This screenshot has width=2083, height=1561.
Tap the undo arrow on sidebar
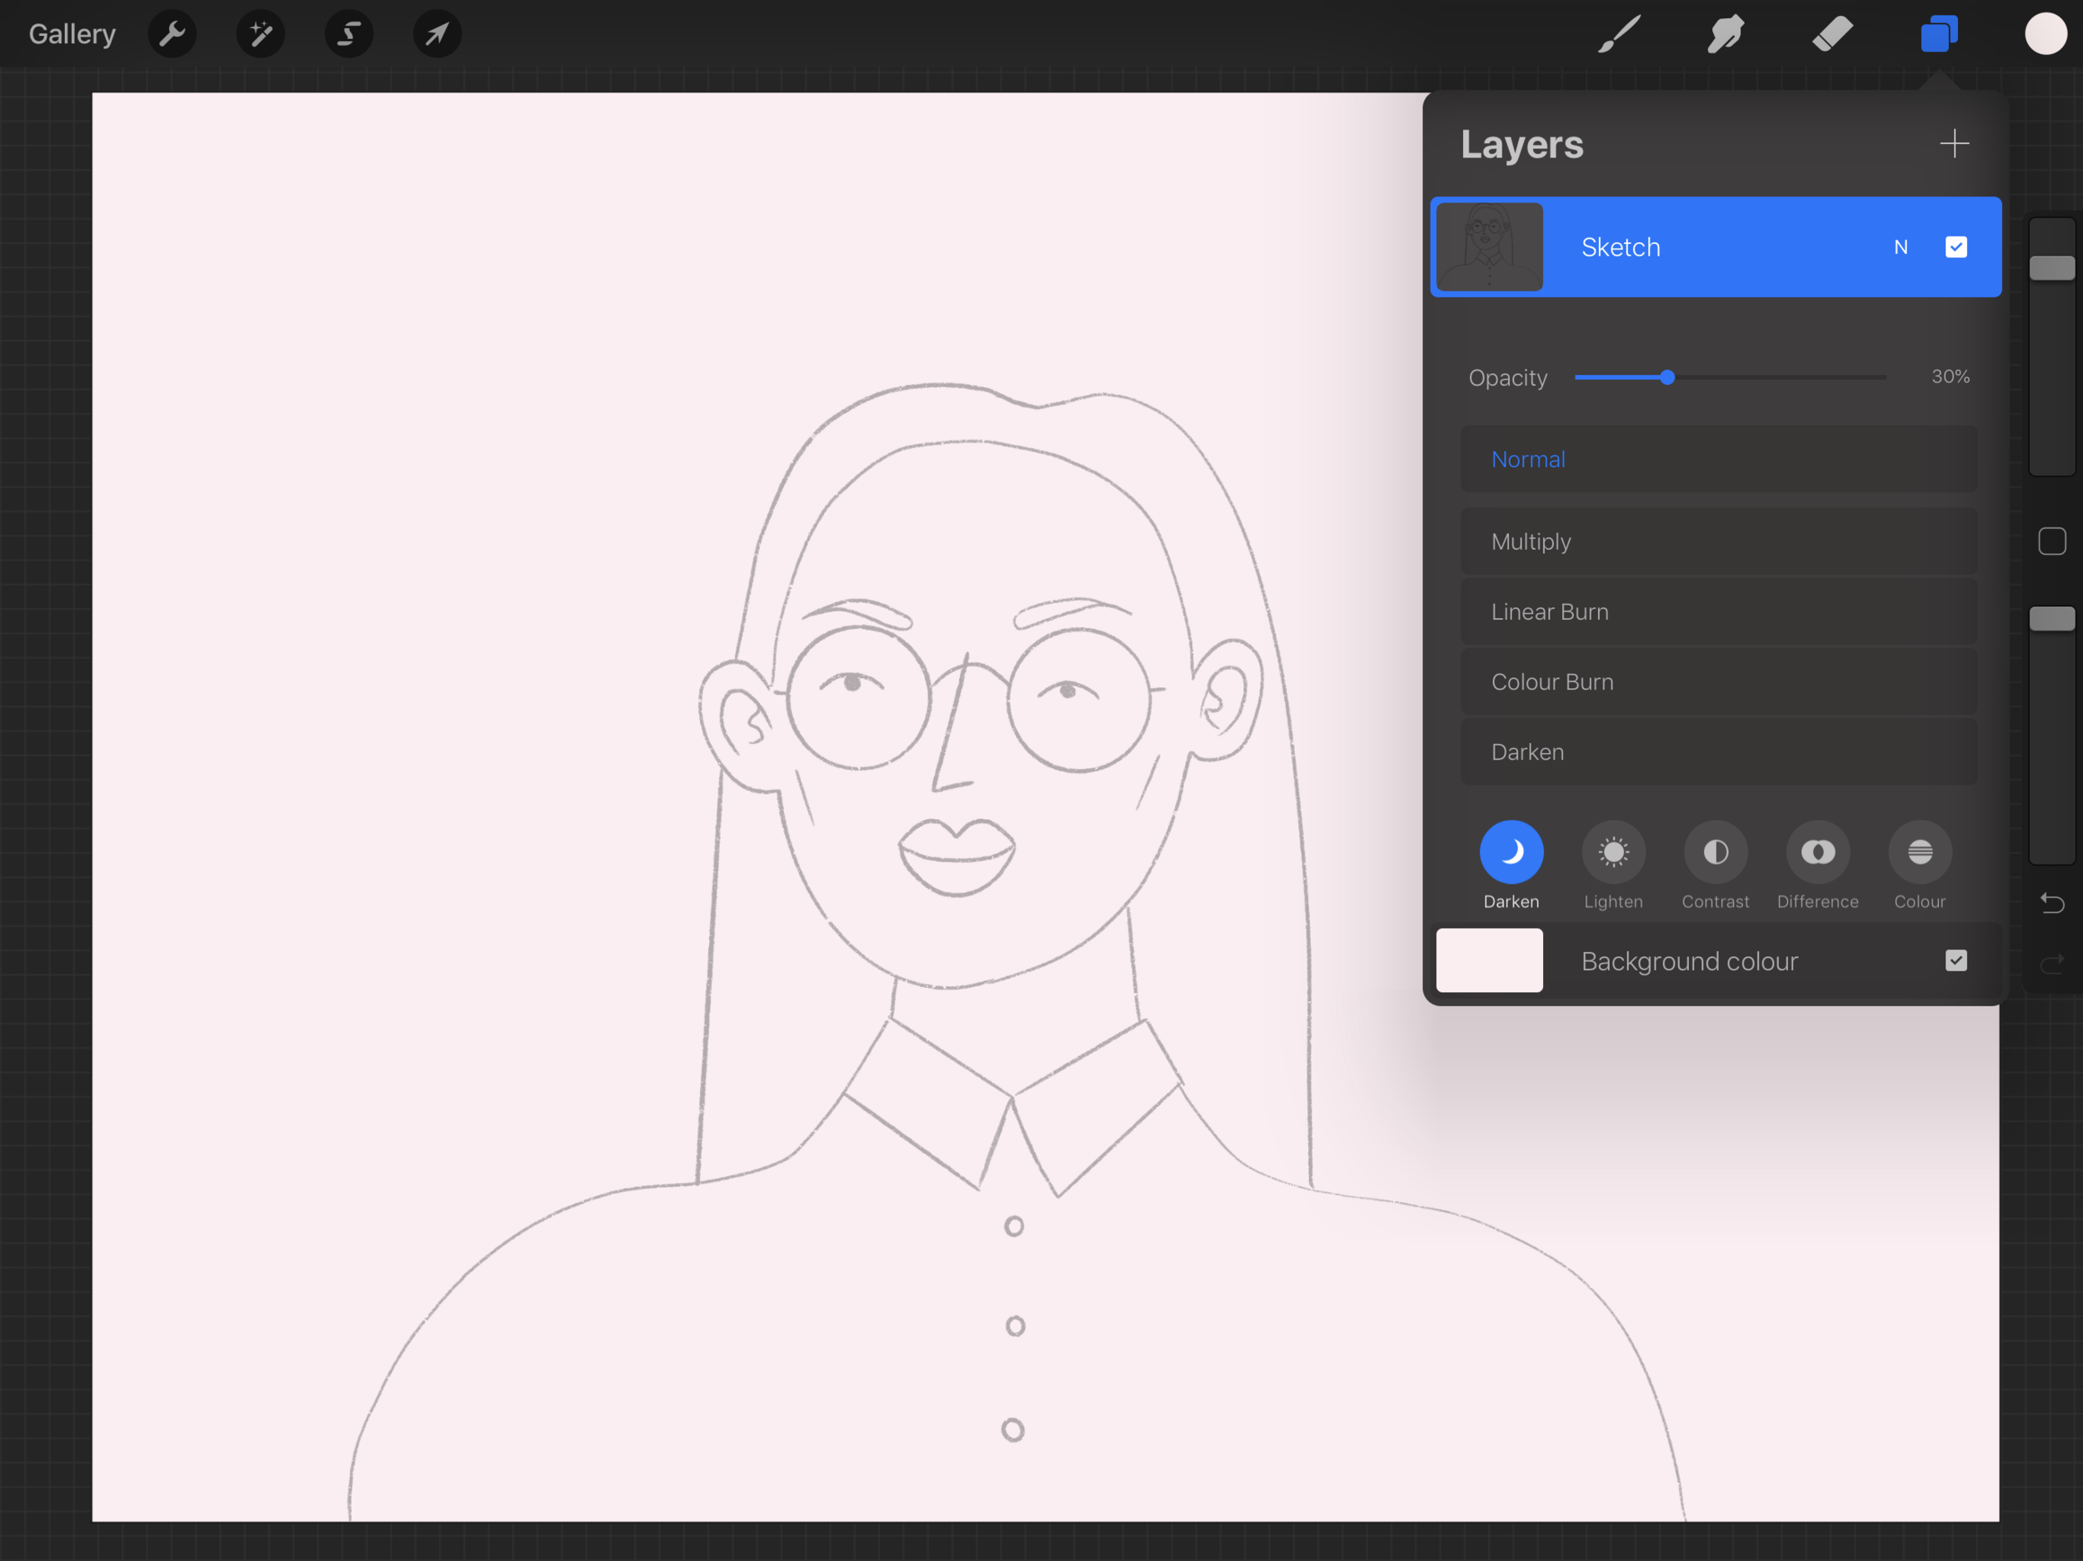[x=2052, y=903]
